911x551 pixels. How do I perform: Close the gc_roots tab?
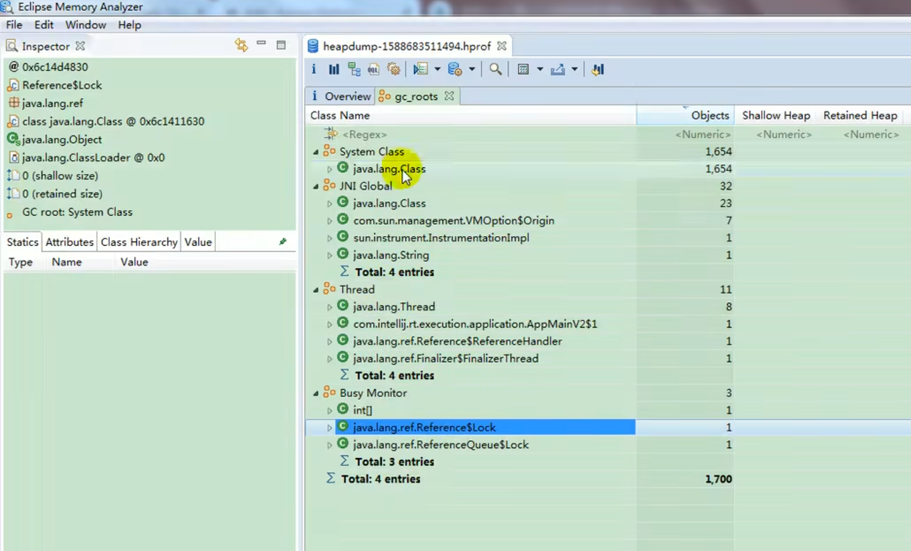(449, 96)
